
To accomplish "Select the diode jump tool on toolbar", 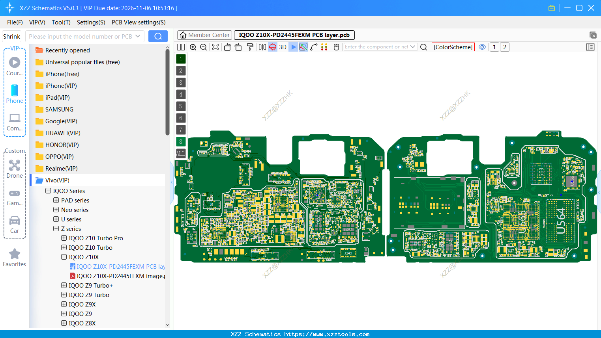I will tap(294, 47).
